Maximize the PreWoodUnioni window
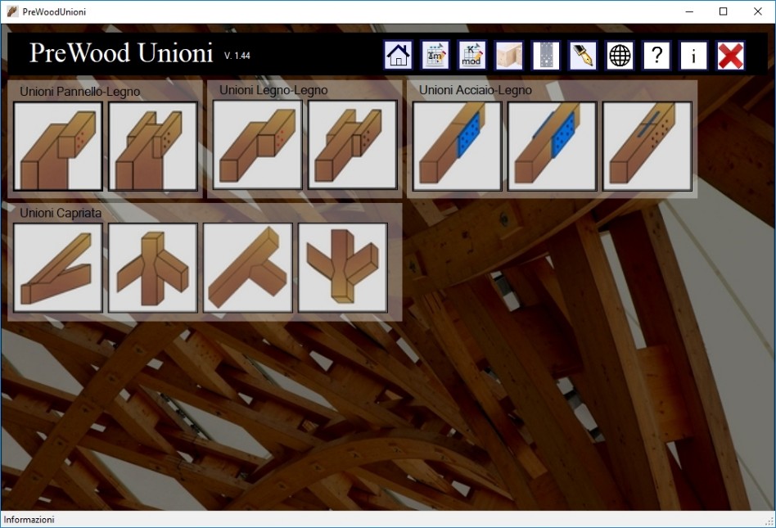The width and height of the screenshot is (776, 528). (723, 11)
